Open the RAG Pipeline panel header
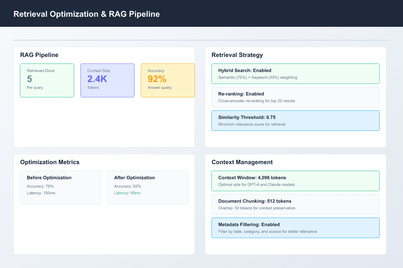 pyautogui.click(x=39, y=55)
